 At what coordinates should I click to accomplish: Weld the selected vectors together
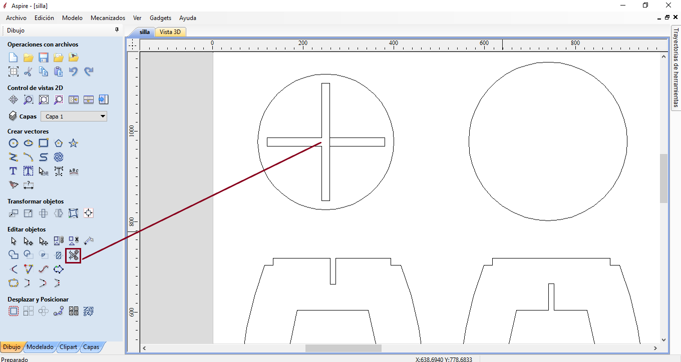14,255
